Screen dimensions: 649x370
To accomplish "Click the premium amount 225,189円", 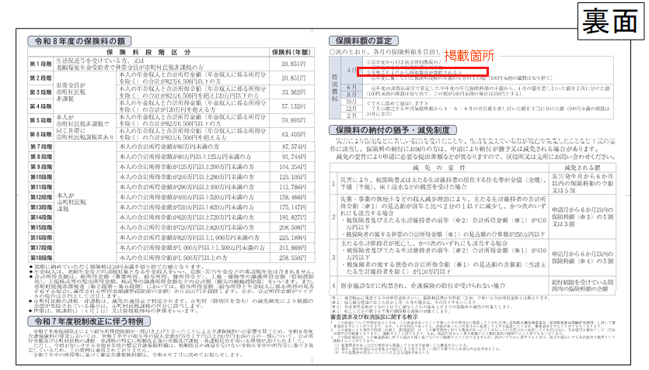I will (292, 237).
